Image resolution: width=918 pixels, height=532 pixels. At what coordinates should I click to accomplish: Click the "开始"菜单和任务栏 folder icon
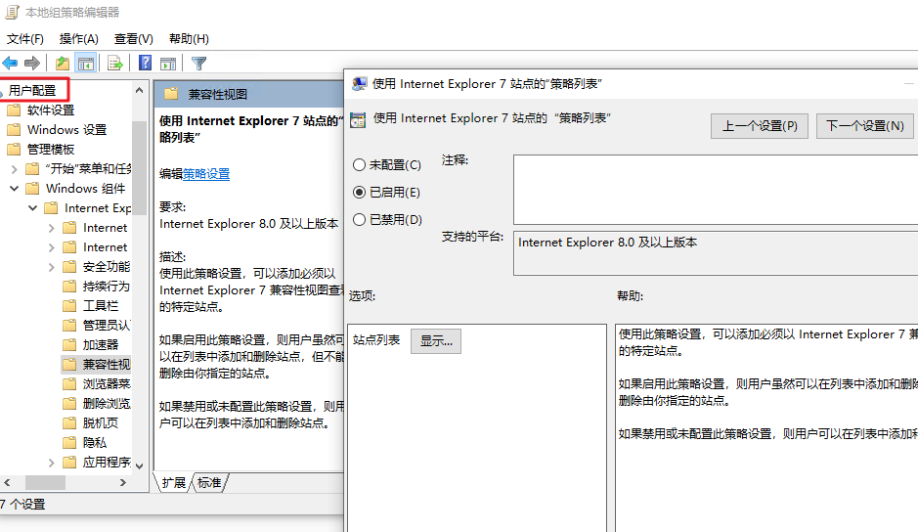[33, 169]
